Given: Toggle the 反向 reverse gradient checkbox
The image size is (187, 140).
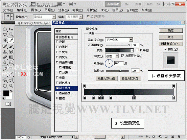Looking at the screenshot, I should click(x=137, y=50).
